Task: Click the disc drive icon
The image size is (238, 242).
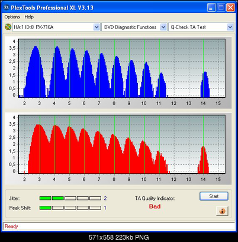Action: pos(8,27)
